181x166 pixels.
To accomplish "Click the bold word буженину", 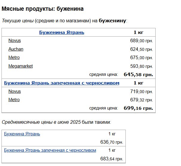I will coord(112,21).
